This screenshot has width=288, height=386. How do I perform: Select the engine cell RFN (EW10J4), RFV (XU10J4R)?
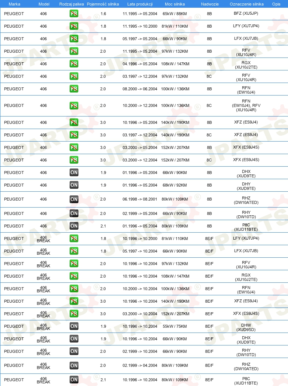246,105
